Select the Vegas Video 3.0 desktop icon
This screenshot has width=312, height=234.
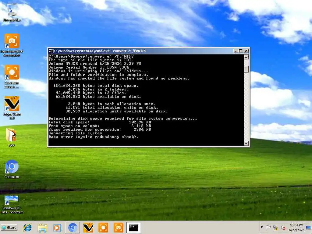point(12,108)
